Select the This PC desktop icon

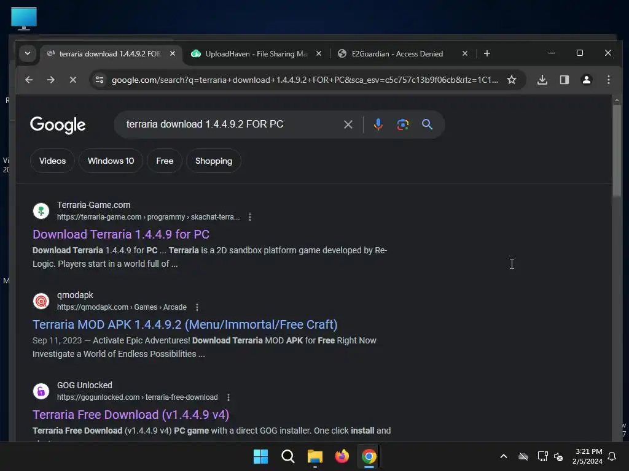click(24, 18)
